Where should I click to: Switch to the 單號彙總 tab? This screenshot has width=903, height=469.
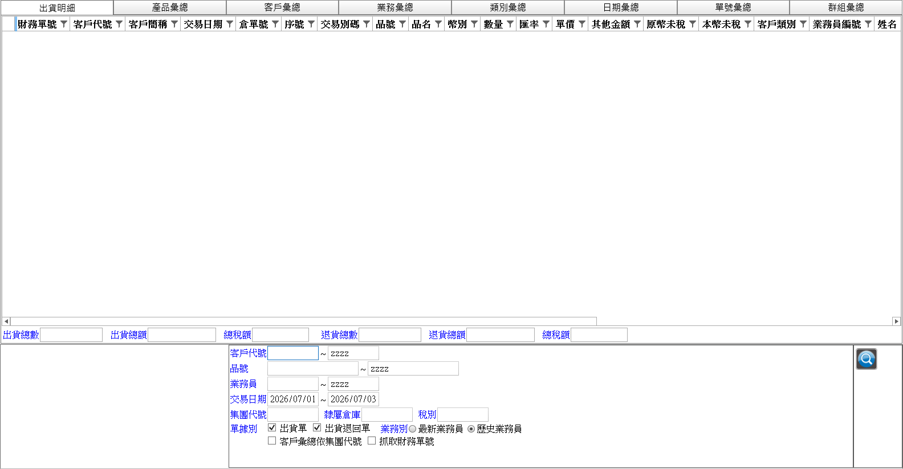click(733, 7)
